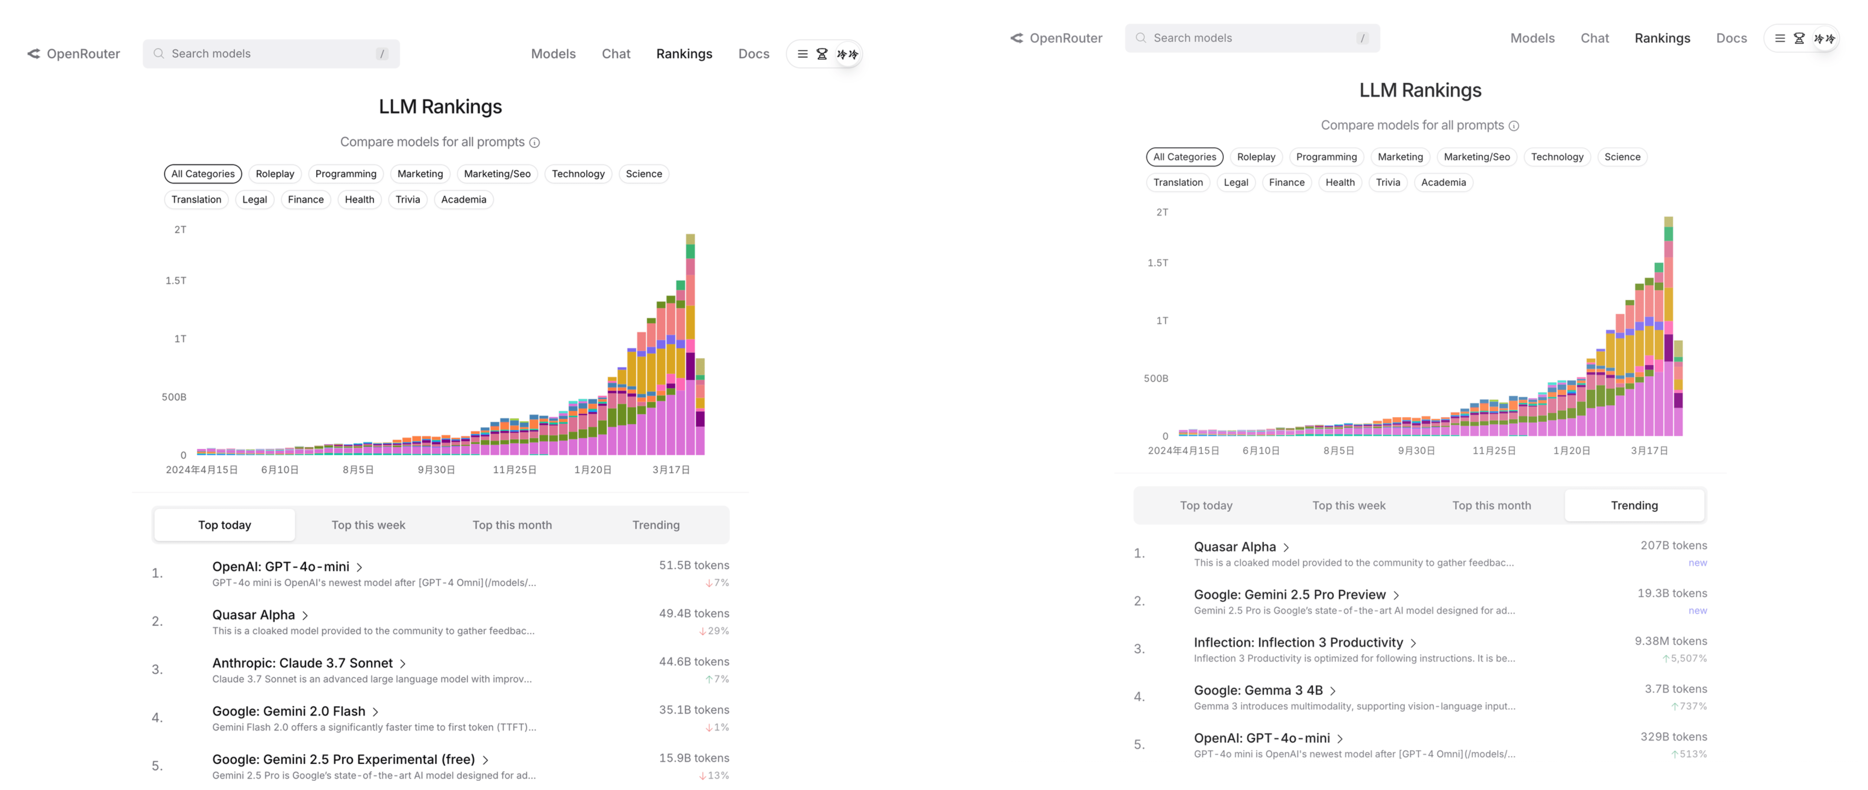
Task: Expand chevron next to Quasar Alpha, right page
Action: [x=1287, y=548]
